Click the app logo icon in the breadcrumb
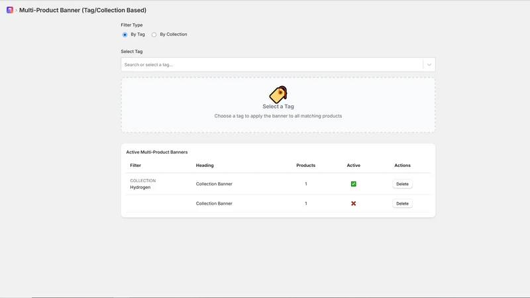This screenshot has height=298, width=530. (x=10, y=10)
